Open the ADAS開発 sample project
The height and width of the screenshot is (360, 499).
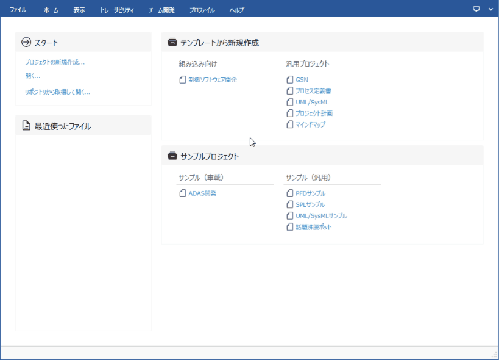tap(202, 193)
